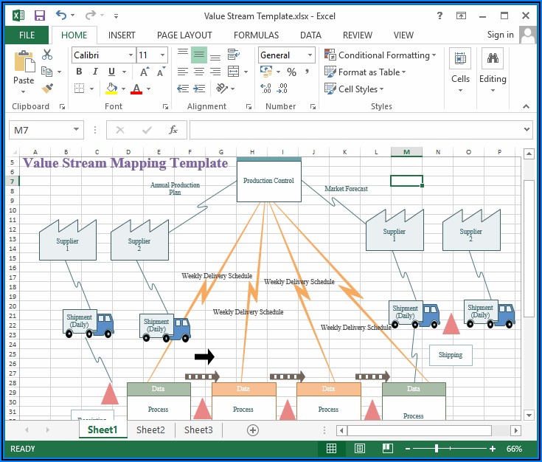The height and width of the screenshot is (462, 542).
Task: Click Conditional Formatting button
Action: pyautogui.click(x=380, y=55)
